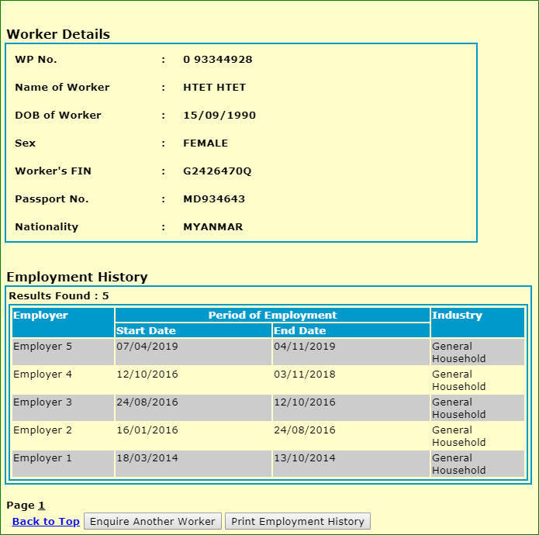This screenshot has width=539, height=535.
Task: Click the Back to Top link
Action: click(46, 522)
